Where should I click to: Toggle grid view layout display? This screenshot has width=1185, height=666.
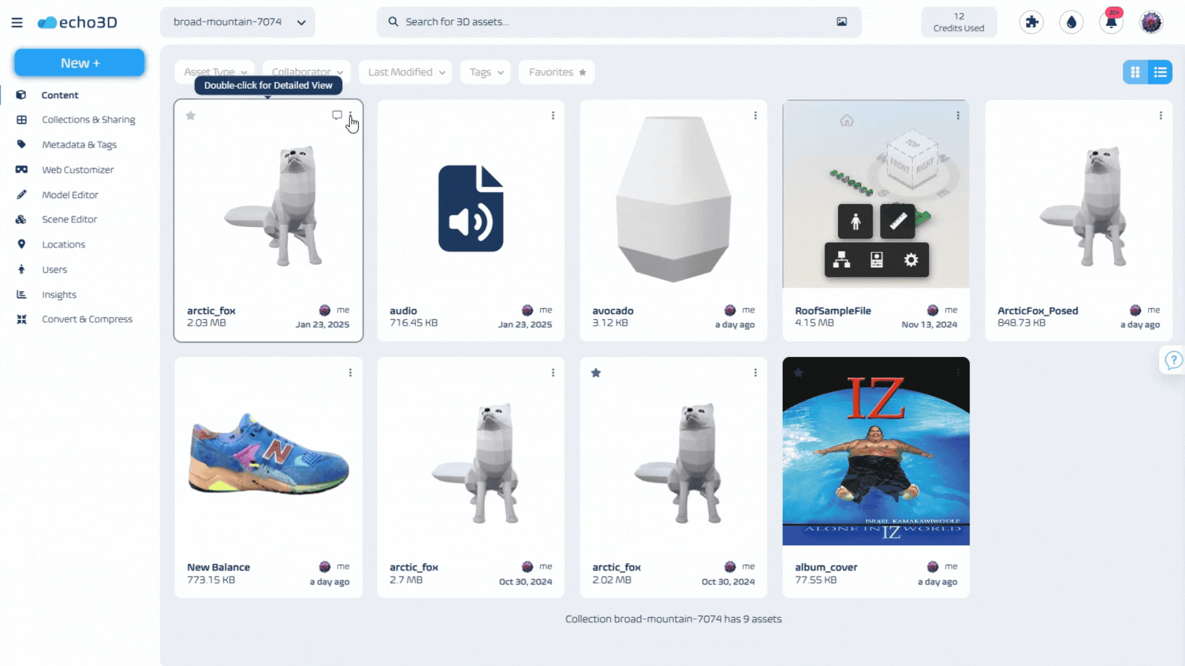1136,72
